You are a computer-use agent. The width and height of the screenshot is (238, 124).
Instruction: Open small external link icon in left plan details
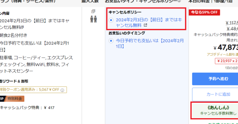pos(22,27)
